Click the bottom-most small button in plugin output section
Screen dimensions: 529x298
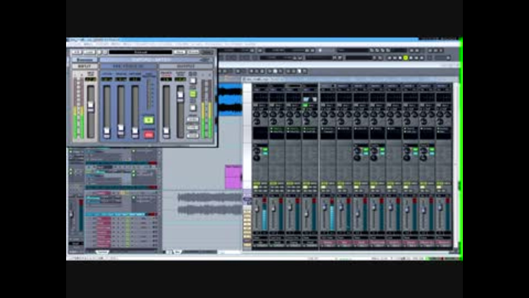(x=193, y=135)
